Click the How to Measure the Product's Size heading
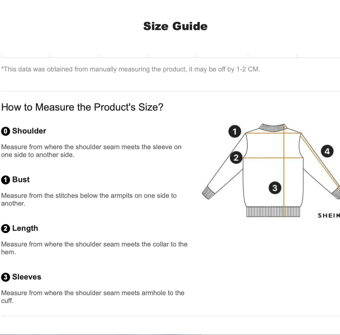This screenshot has height=335, width=340. click(82, 107)
